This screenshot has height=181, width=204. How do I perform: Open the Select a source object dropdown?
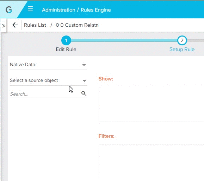tap(48, 80)
